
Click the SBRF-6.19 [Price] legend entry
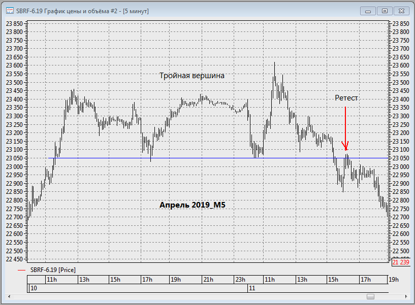pyautogui.click(x=53, y=270)
